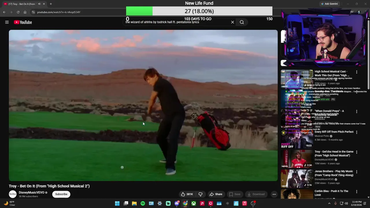
Task: Toggle microphone tray icon
Action: [x=335, y=203]
